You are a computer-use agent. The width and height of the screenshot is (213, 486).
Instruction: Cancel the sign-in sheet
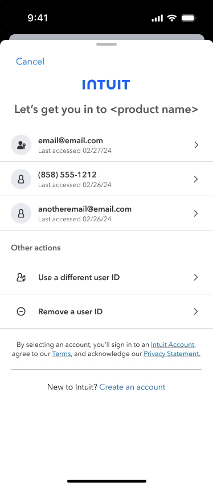point(30,62)
